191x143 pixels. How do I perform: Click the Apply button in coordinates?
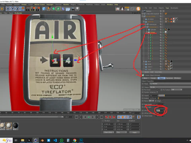pyautogui.click(x=134, y=132)
